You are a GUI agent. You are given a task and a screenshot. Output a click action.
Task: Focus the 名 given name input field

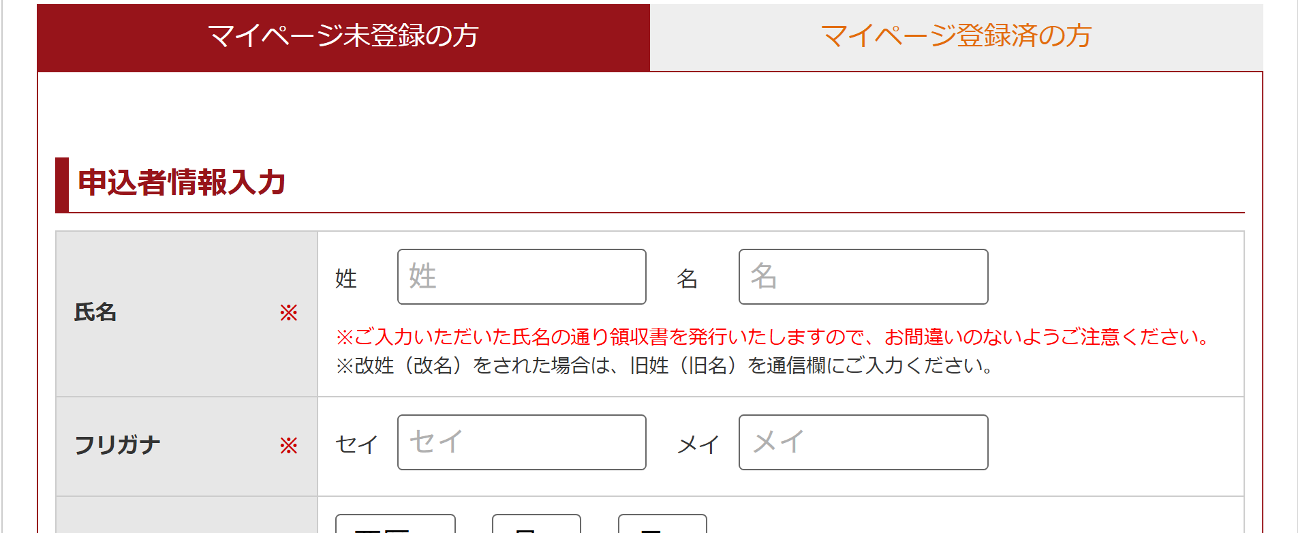coord(863,277)
